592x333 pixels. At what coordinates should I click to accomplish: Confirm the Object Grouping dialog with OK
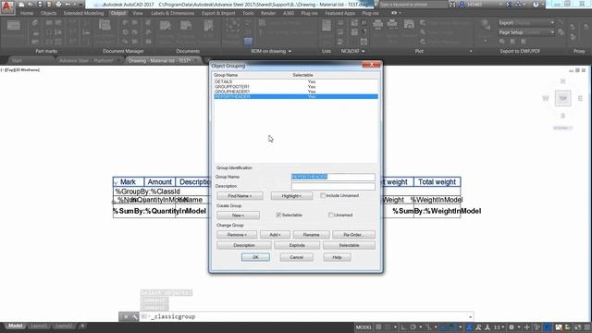click(x=255, y=257)
